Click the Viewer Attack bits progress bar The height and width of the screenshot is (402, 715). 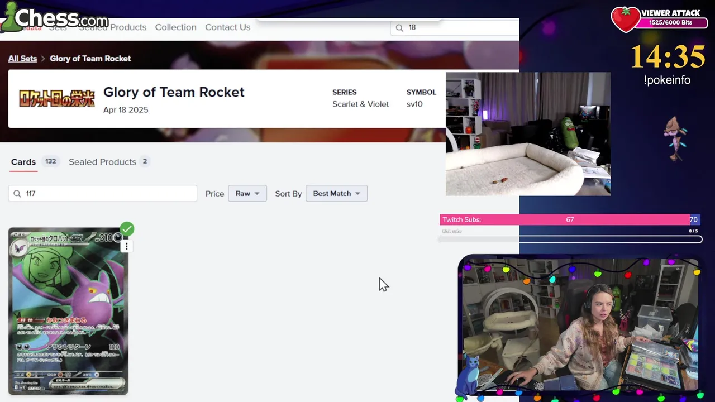pyautogui.click(x=670, y=23)
